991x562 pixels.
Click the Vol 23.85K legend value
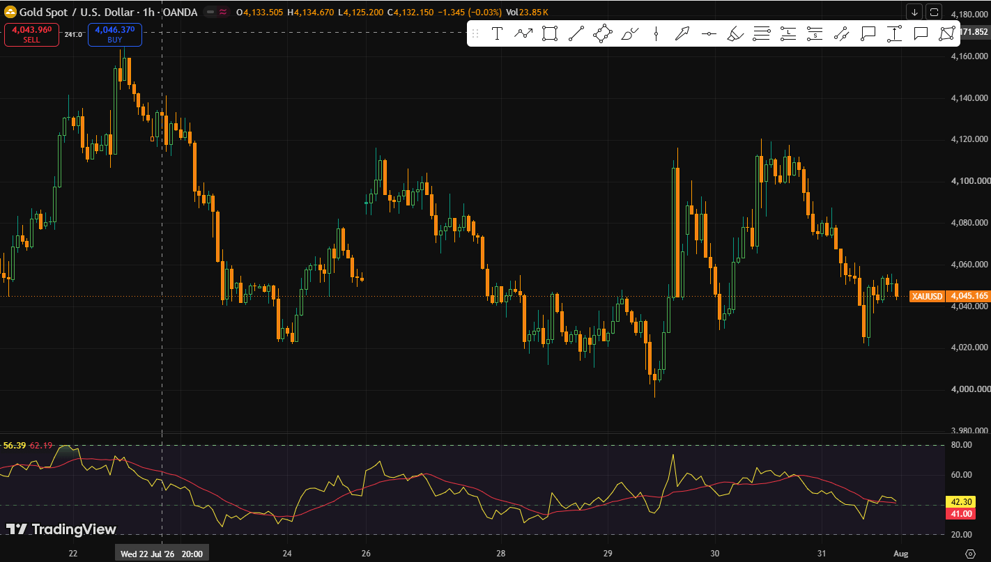click(x=528, y=13)
